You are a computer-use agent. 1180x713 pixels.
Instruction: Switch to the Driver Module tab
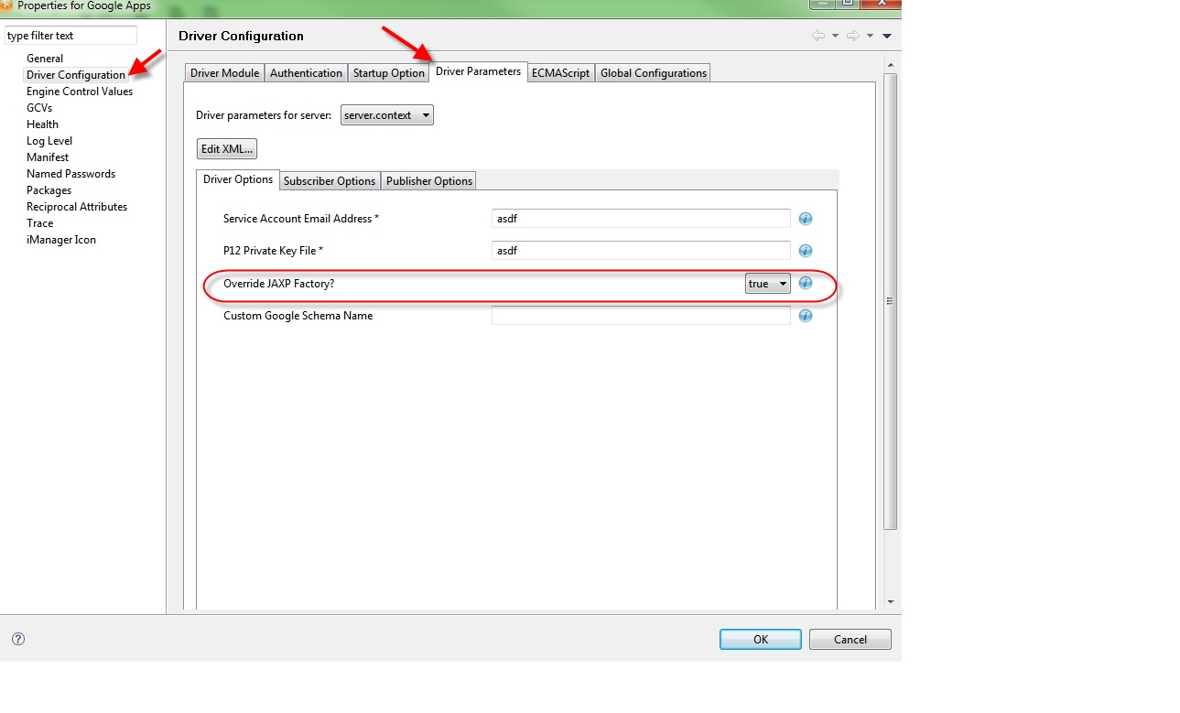tap(224, 73)
